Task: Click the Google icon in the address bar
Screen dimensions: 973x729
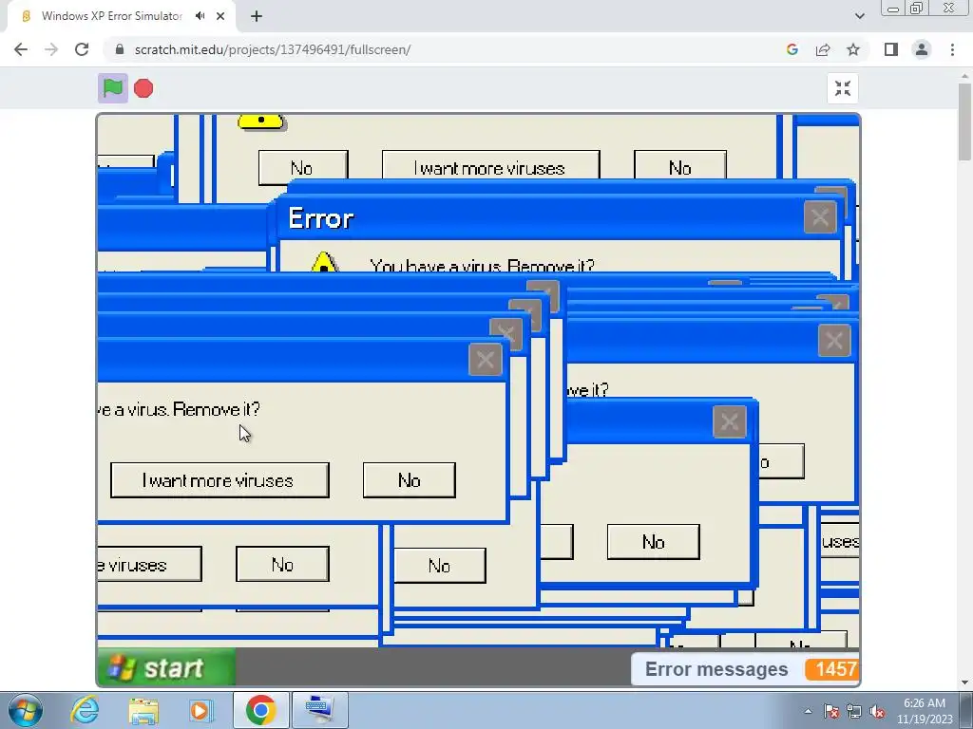Action: coord(792,49)
